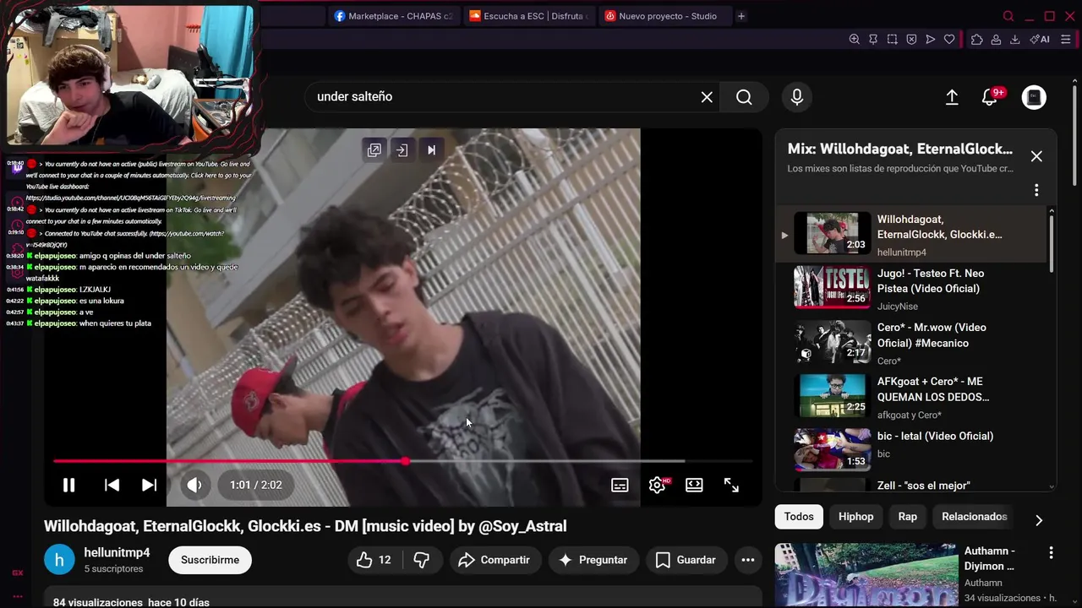
Task: Open the browser easy setup sliders
Action: coord(1066,40)
